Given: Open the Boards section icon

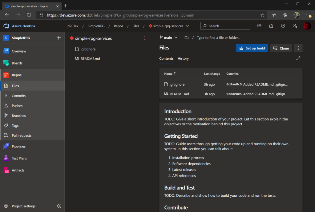Looking at the screenshot, I should 6,63.
